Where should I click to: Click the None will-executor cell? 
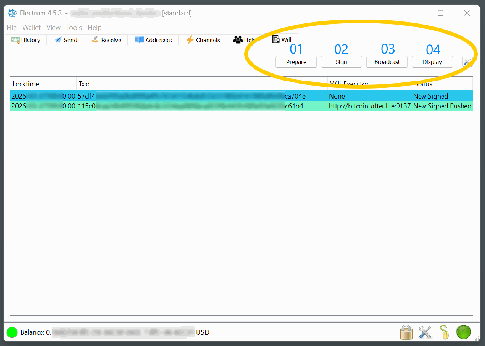click(x=370, y=96)
